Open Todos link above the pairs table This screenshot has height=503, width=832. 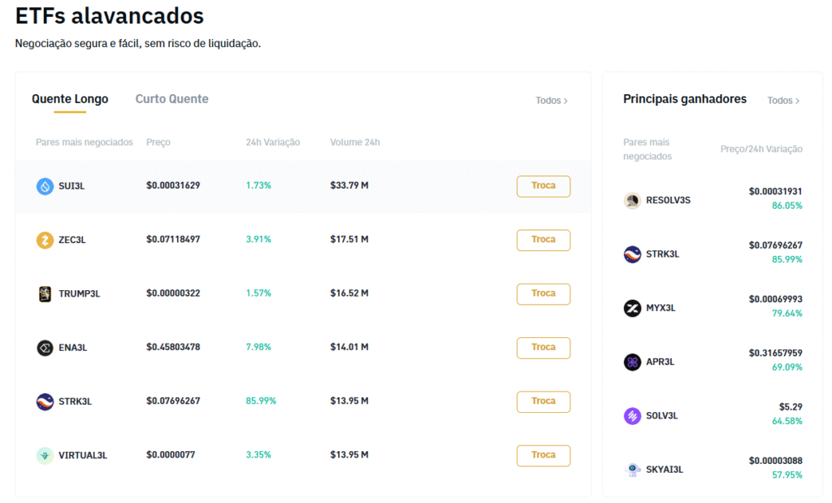click(552, 101)
